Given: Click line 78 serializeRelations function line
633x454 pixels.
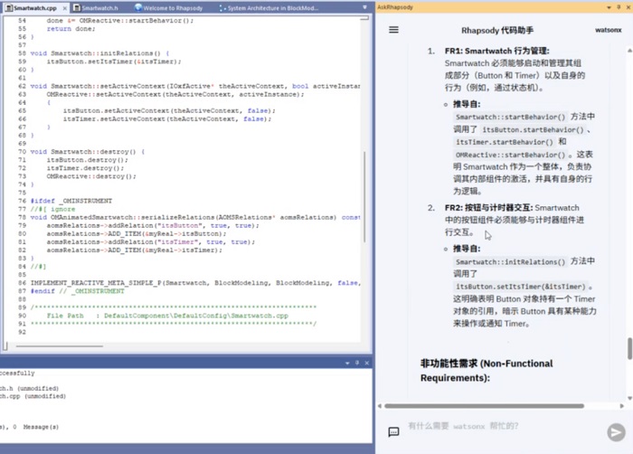Looking at the screenshot, I should pos(195,217).
